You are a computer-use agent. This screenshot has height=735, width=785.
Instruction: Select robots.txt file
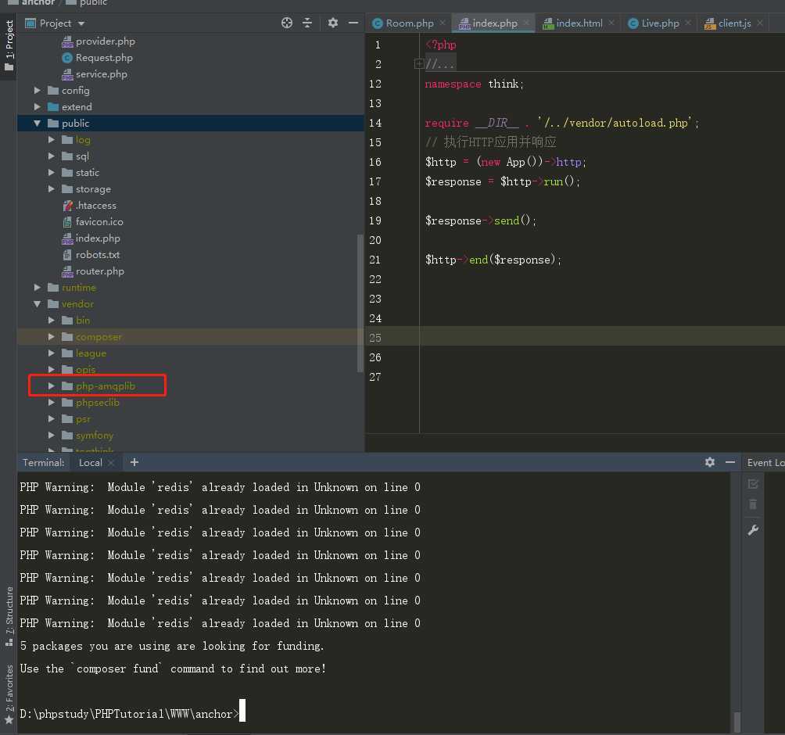[98, 255]
